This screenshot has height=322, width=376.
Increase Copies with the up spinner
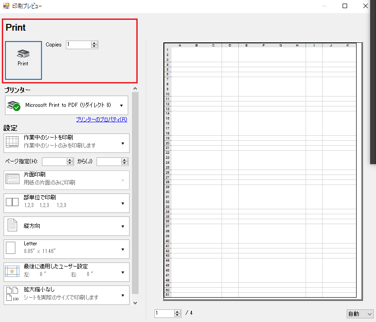tap(94, 43)
